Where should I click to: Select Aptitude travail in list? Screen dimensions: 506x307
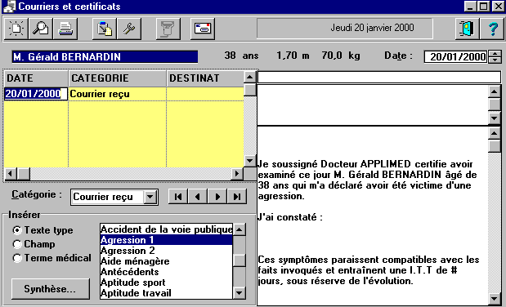[166, 293]
